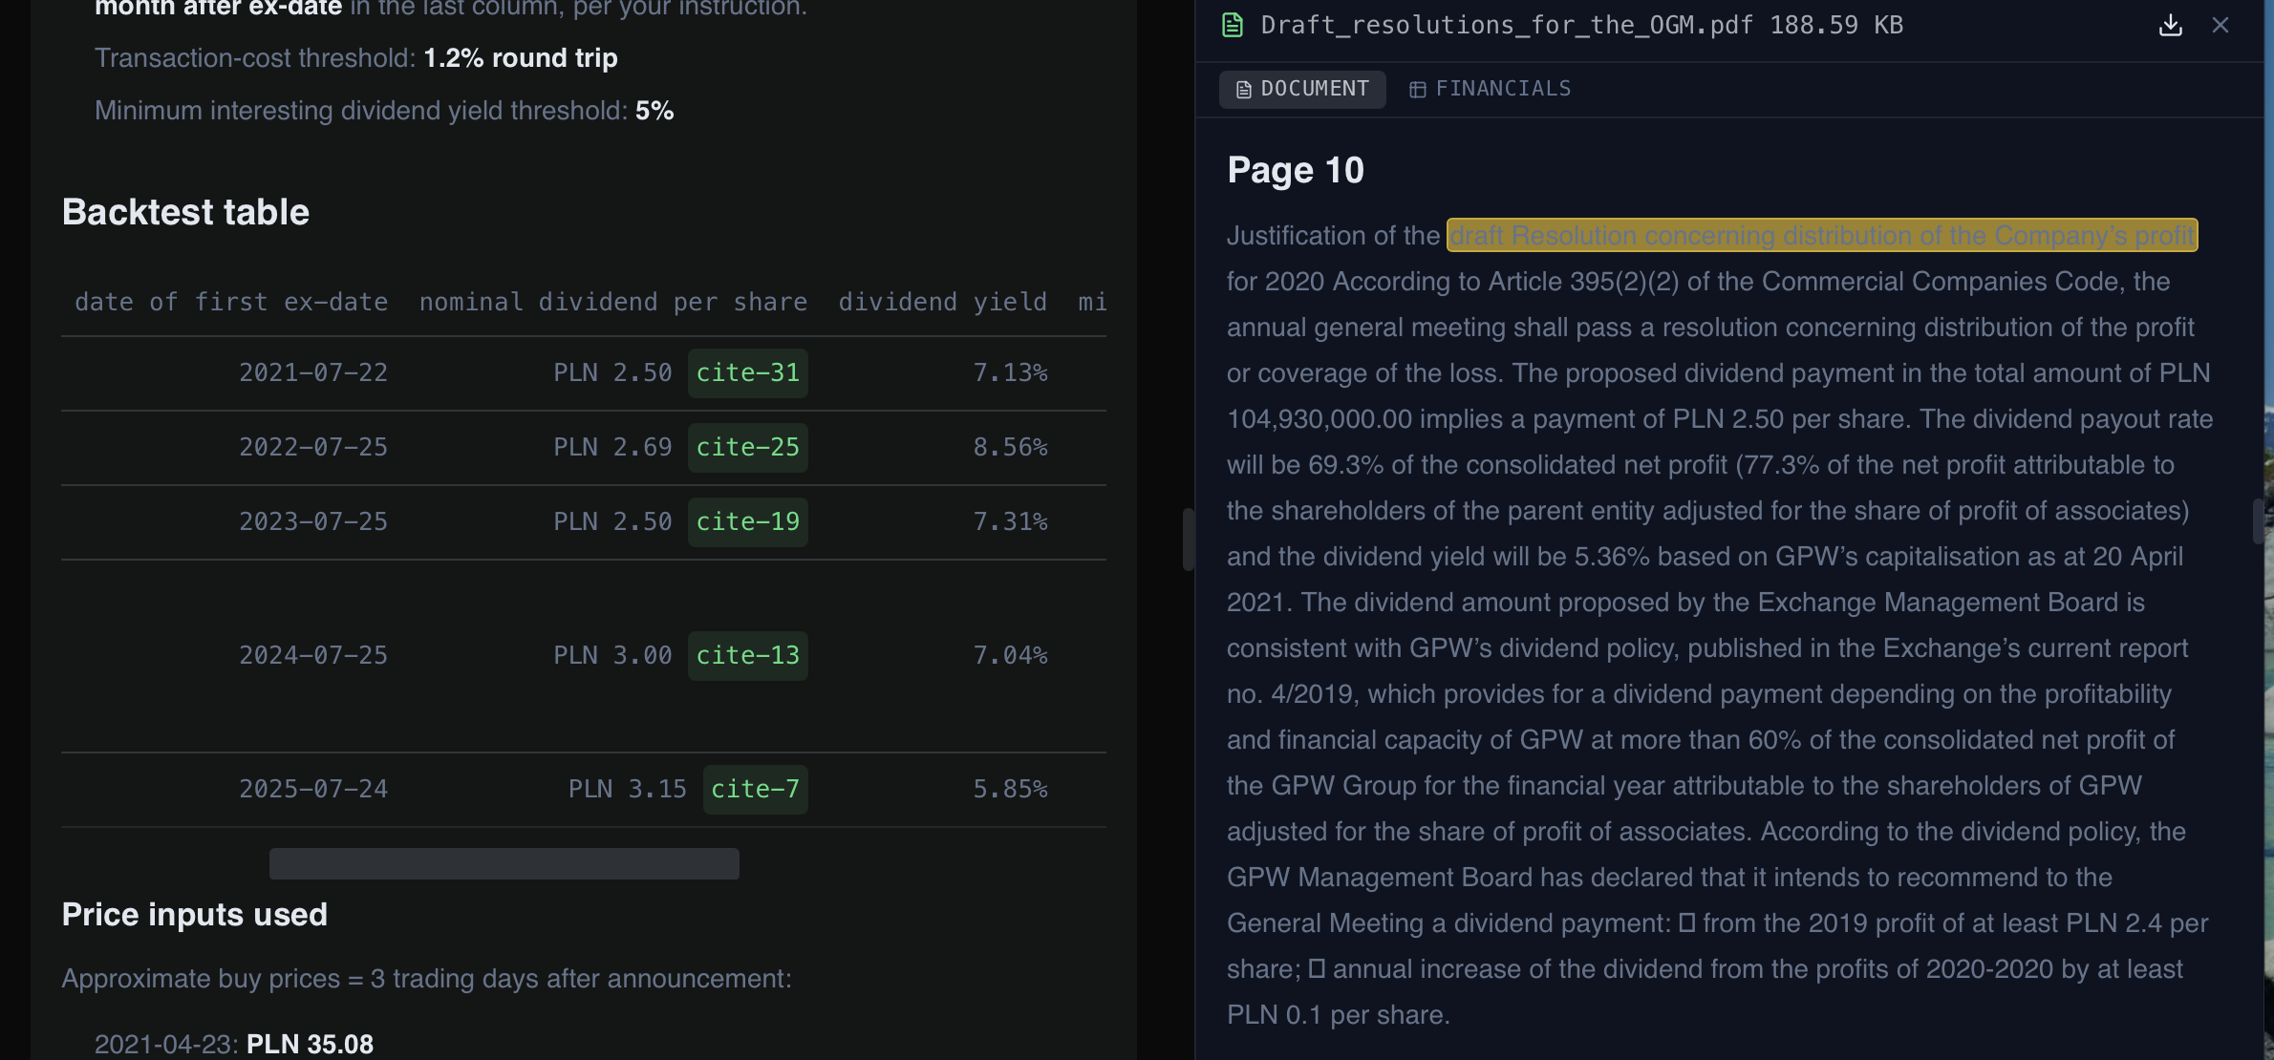Download the Draft_resolutions PDF file
Image resolution: width=2274 pixels, height=1060 pixels.
click(2170, 26)
